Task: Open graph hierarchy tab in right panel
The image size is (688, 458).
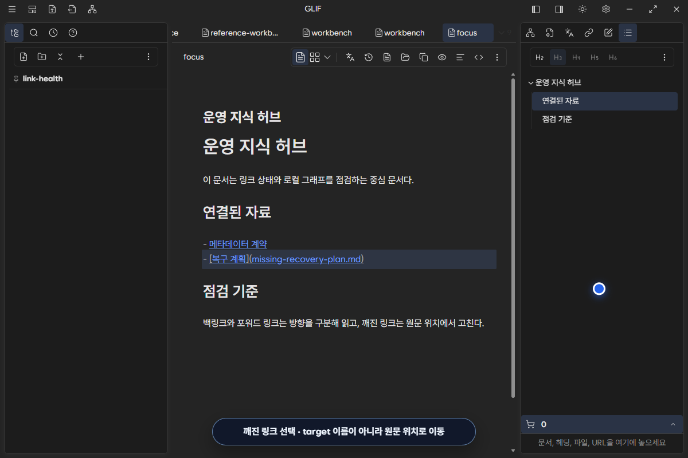Action: (x=530, y=33)
